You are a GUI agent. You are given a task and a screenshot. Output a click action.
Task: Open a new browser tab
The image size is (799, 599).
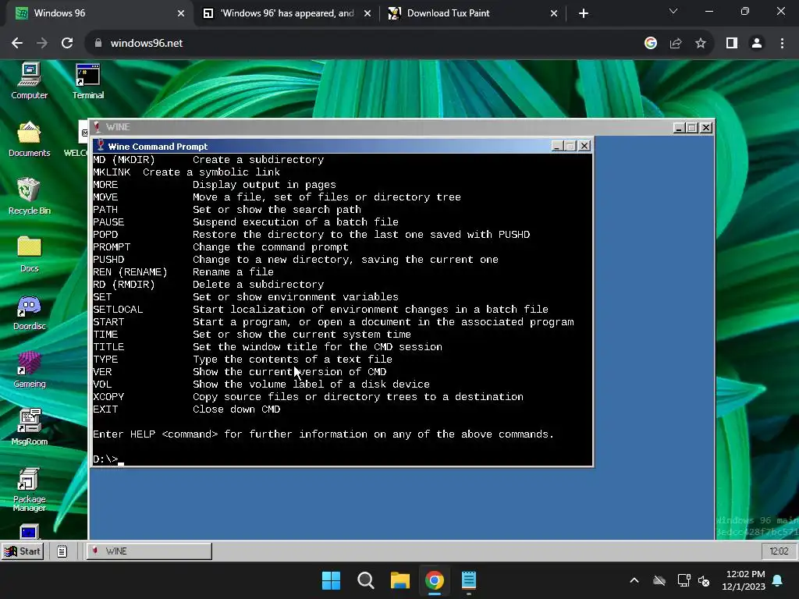(584, 13)
